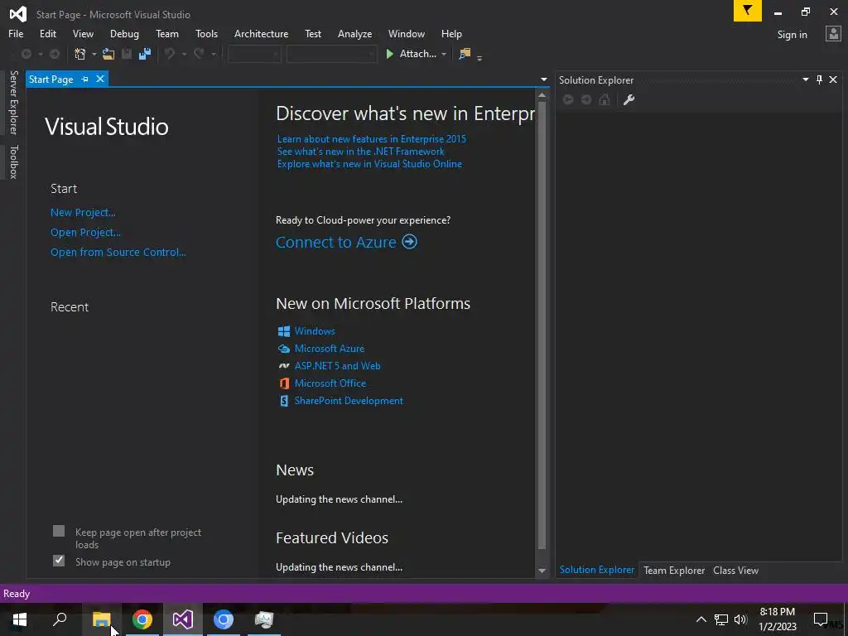Show hidden tray icons chevron
The image size is (848, 636).
click(701, 619)
